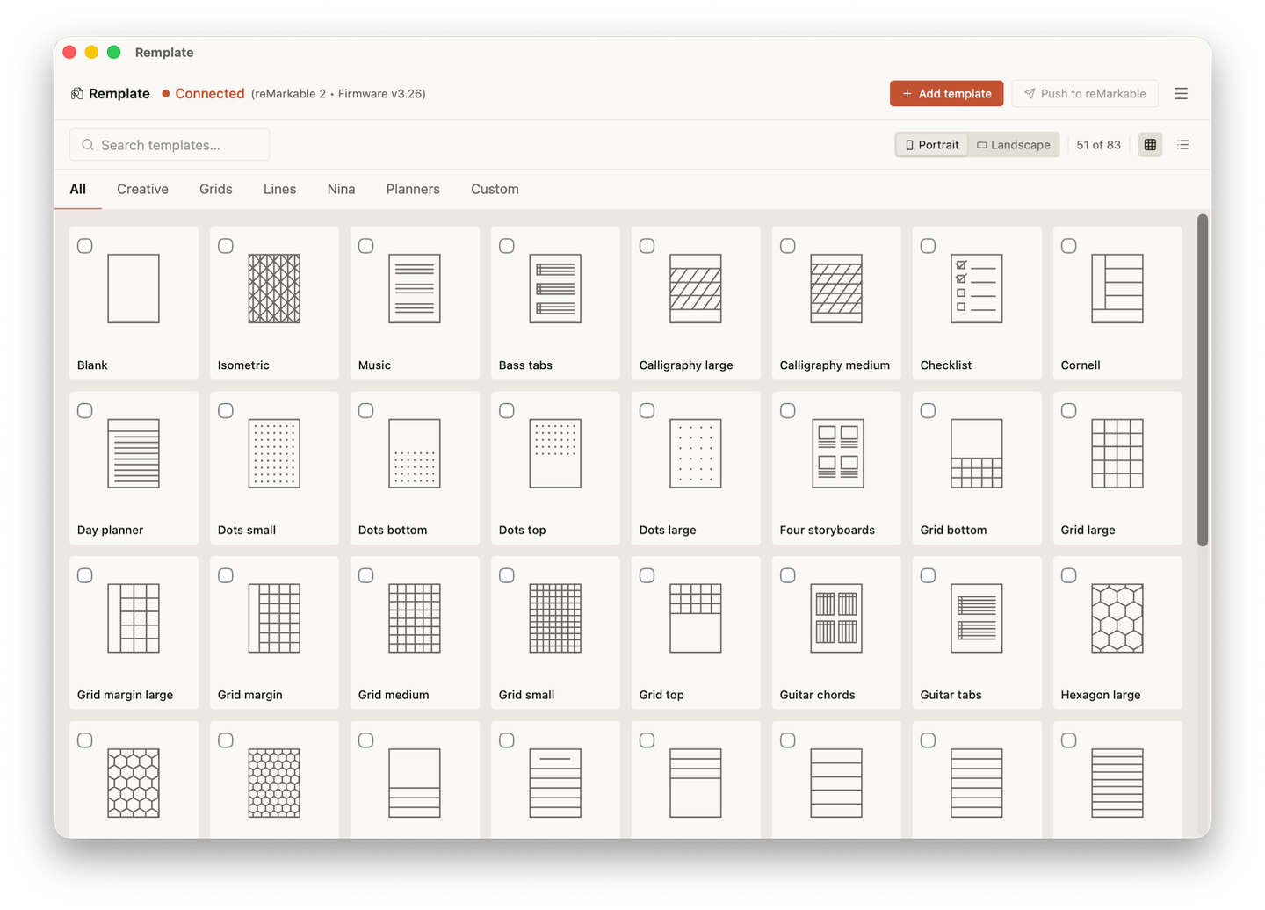Select the Four storyboards template icon
This screenshot has width=1265, height=910.
836,453
